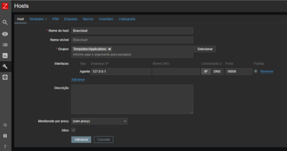The image size is (287, 151).
Task: Set connection to DNS
Action: tap(217, 71)
